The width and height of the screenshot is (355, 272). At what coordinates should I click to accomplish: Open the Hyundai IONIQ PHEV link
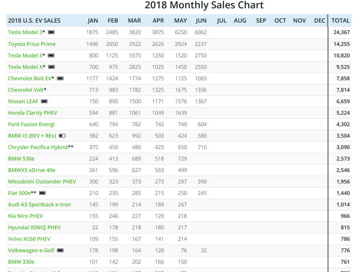click(34, 227)
